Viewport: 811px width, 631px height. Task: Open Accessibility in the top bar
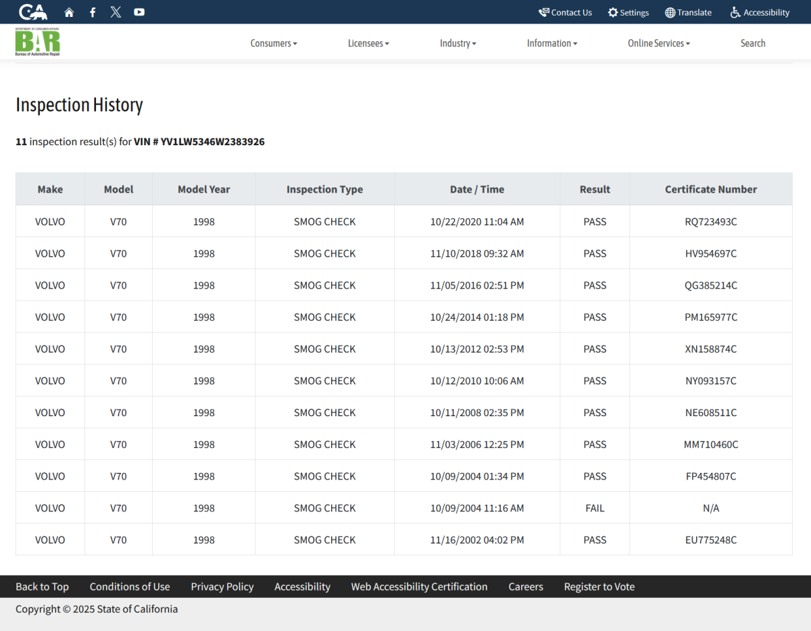tap(760, 12)
